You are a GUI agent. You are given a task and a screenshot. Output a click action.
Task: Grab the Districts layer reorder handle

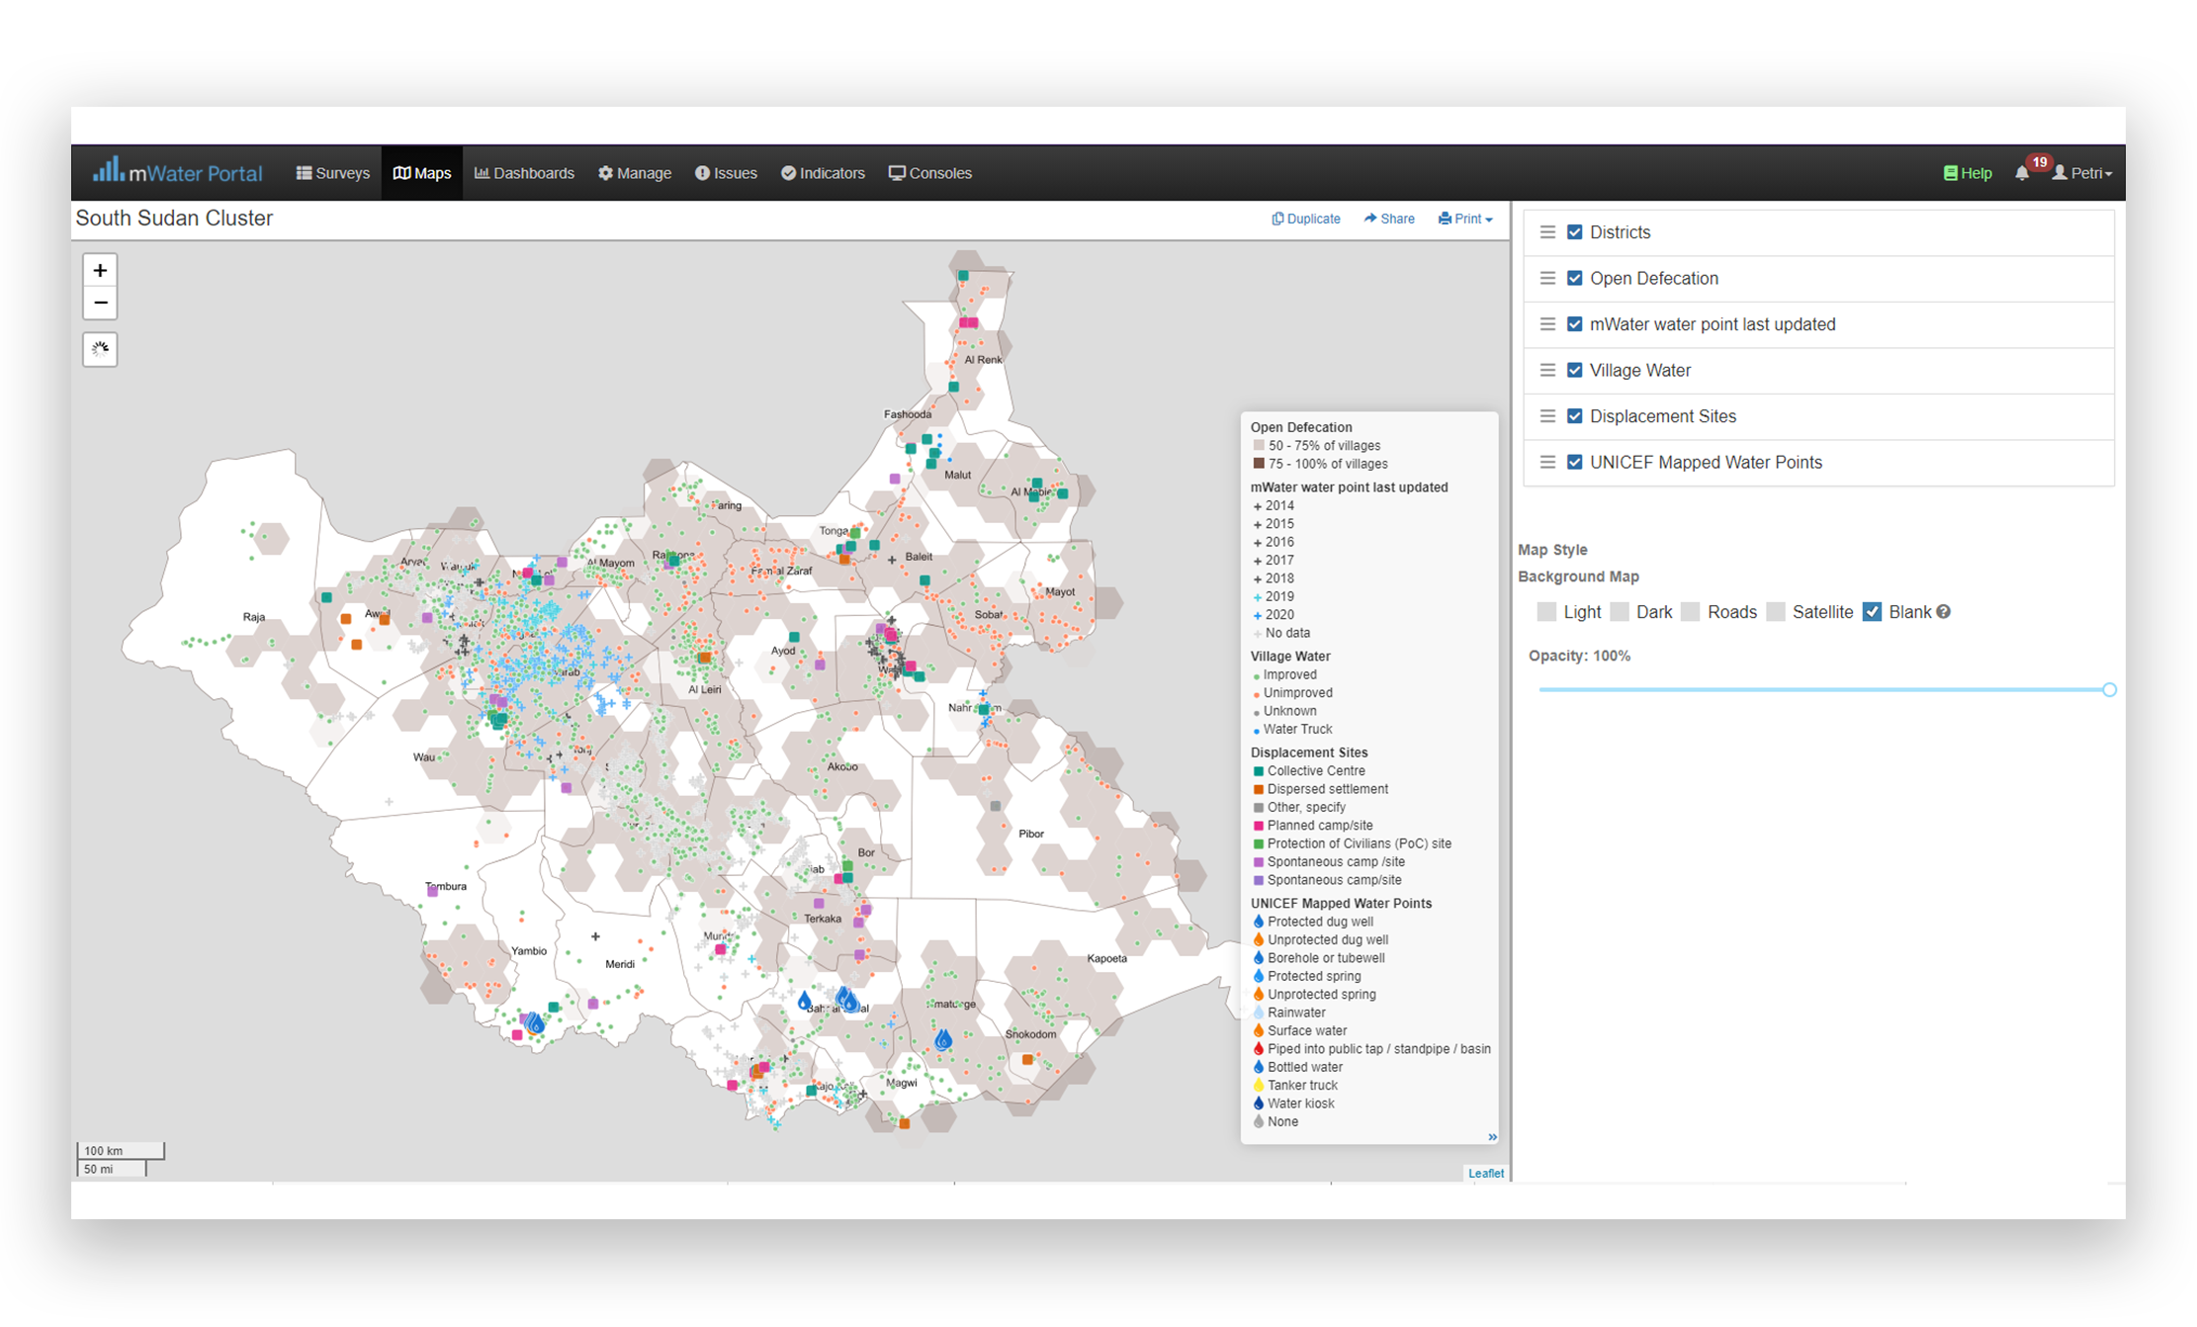tap(1547, 232)
